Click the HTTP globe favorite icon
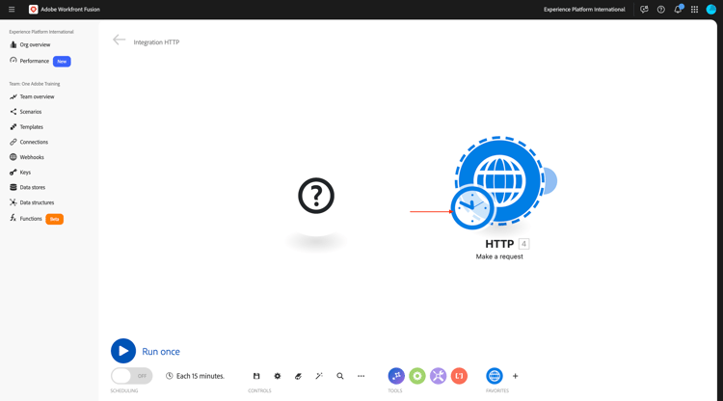Viewport: 723px width, 401px height. 495,376
